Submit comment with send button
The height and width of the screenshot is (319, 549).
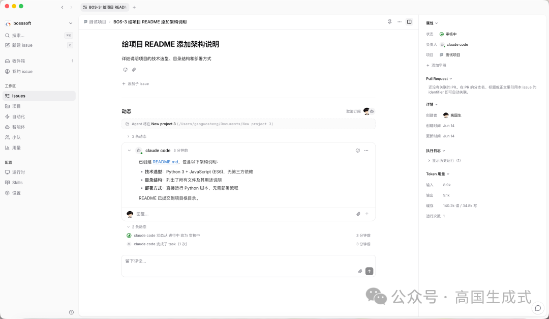coord(370,271)
